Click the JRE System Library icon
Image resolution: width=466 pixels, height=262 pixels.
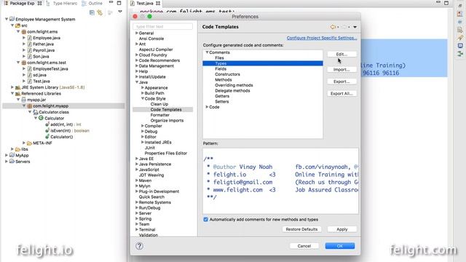coord(17,87)
